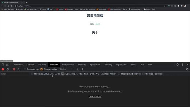Open the Application tab
This screenshot has height=107, width=190.
[x=95, y=65]
